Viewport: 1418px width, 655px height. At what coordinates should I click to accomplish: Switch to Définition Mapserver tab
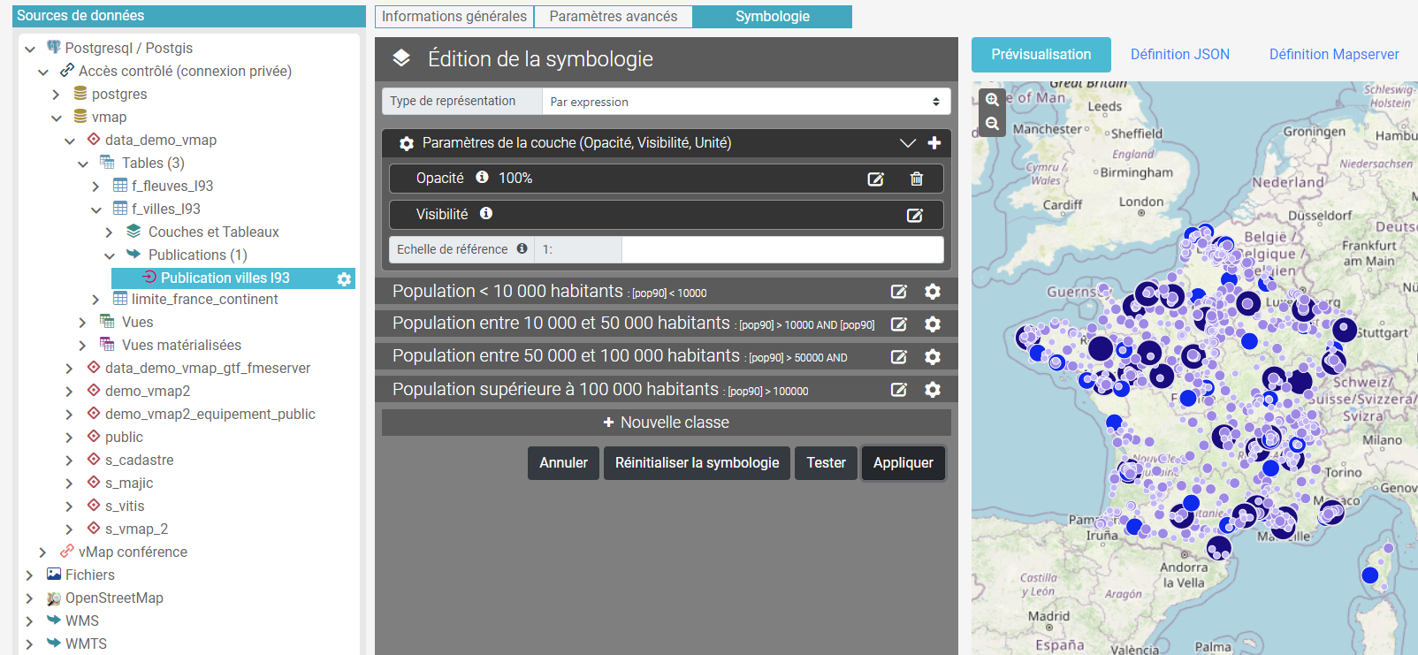click(x=1334, y=55)
